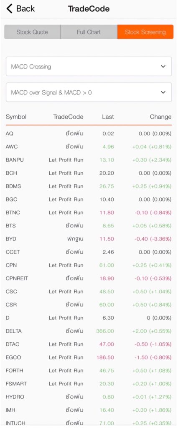Viewport: 178px width, 428px height.
Task: Open the EGCO stock entry
Action: click(89, 357)
